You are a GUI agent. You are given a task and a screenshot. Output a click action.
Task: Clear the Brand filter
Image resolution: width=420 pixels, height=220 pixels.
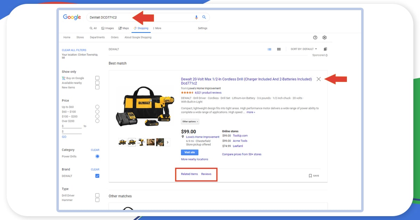pyautogui.click(x=95, y=170)
